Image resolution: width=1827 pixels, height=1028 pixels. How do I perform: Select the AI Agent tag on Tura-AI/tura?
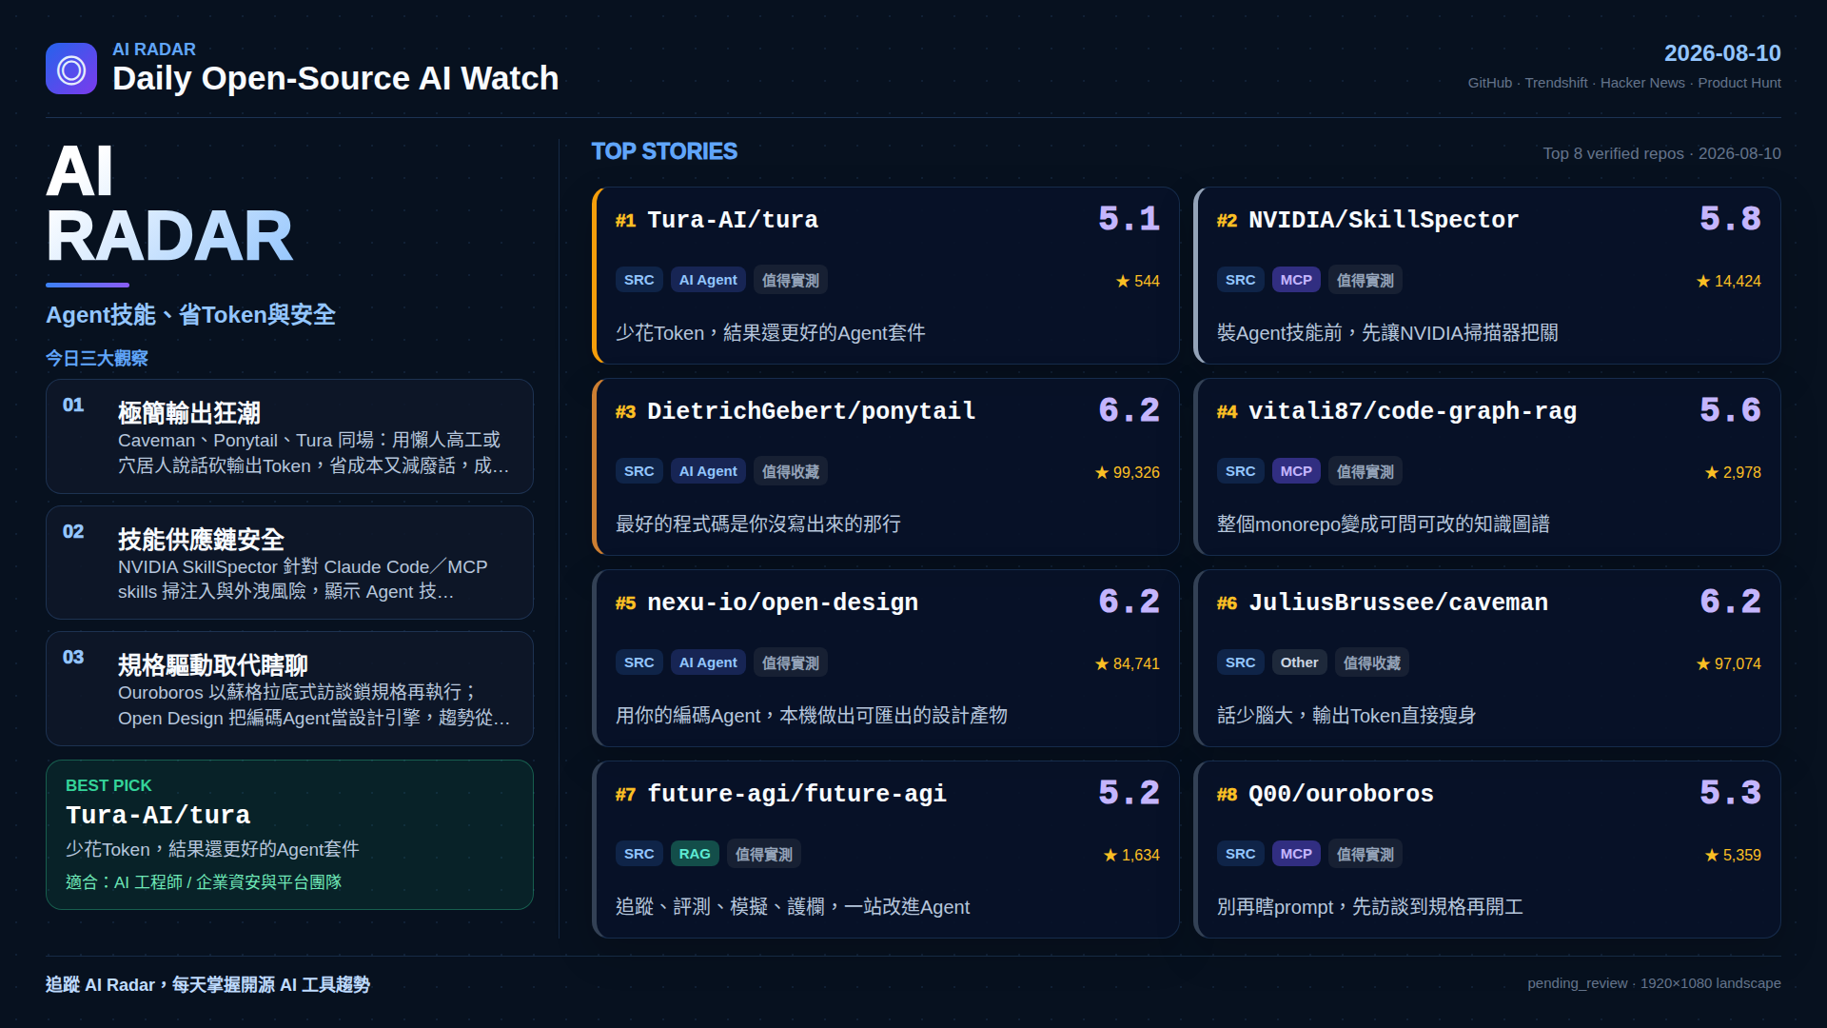click(x=708, y=280)
